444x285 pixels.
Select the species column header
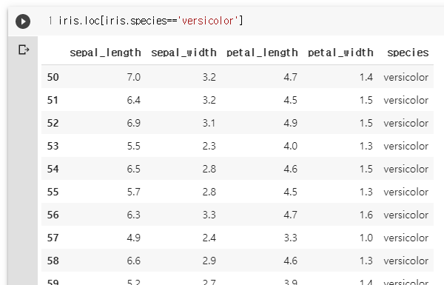pos(408,53)
